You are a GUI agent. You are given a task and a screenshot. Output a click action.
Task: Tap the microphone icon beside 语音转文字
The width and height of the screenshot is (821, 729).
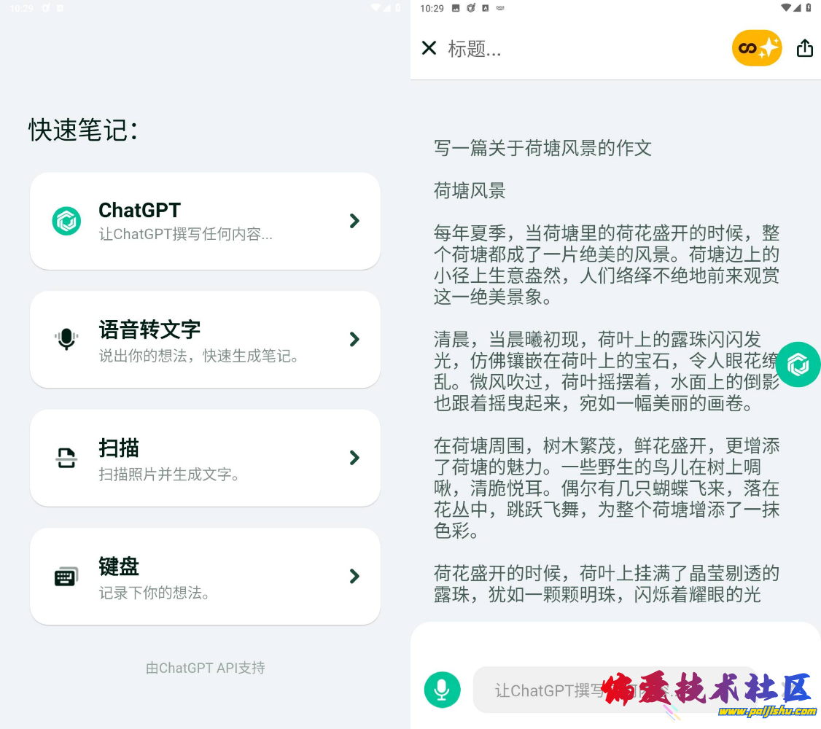[66, 339]
